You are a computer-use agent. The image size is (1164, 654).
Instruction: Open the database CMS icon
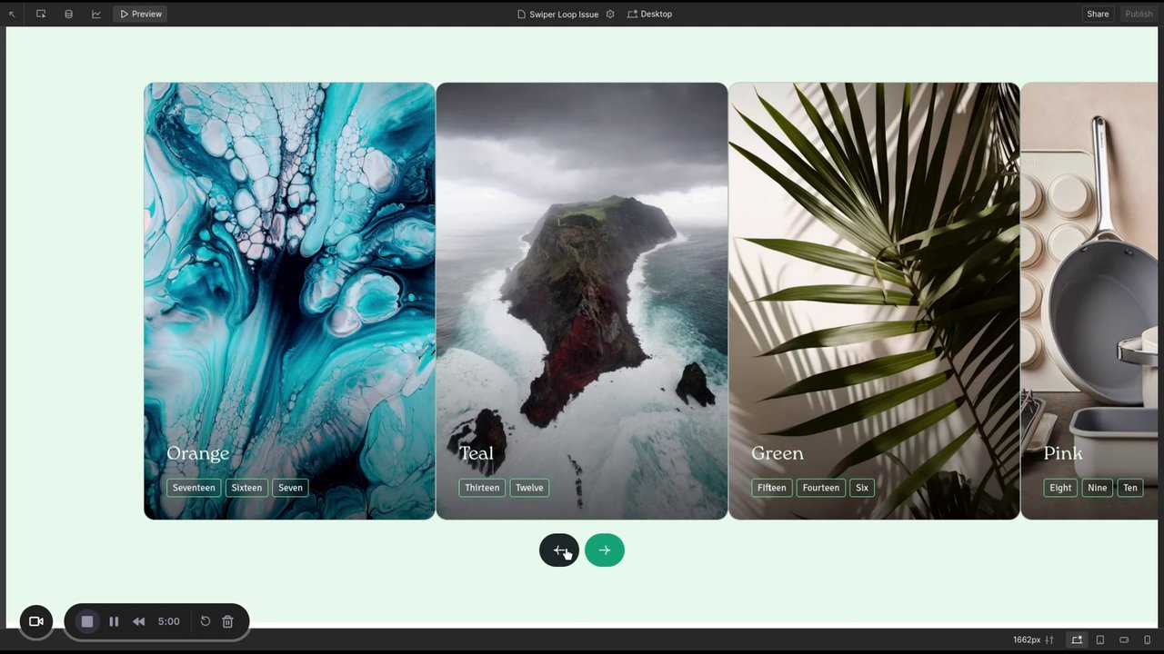tap(68, 14)
